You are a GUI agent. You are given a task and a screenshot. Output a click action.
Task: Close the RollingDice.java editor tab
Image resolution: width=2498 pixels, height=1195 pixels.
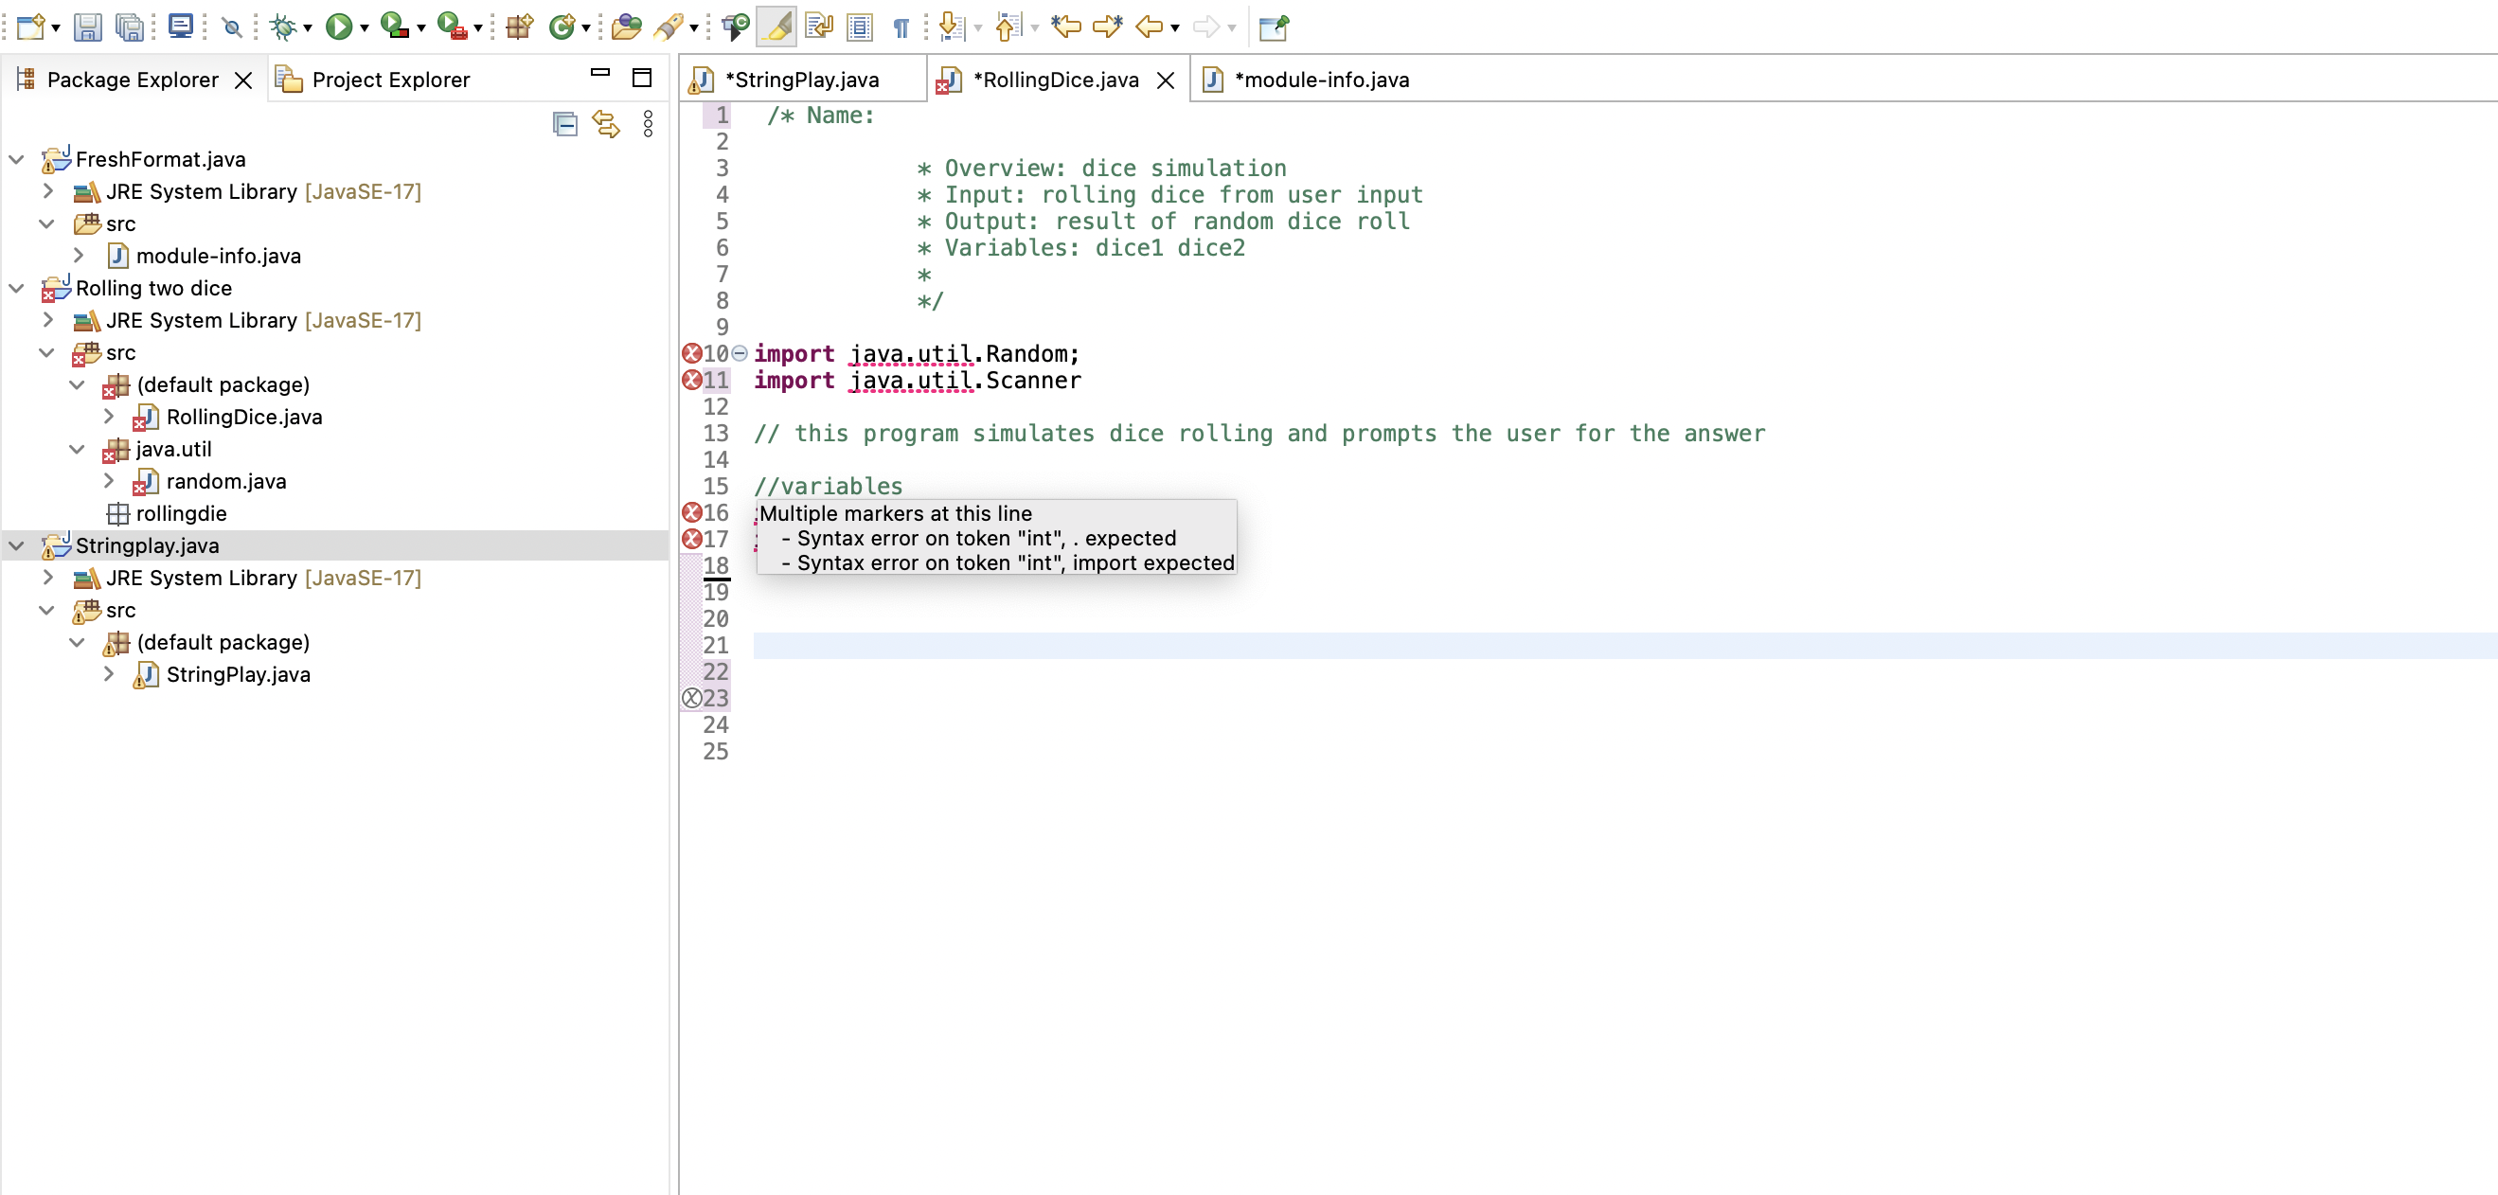point(1166,80)
